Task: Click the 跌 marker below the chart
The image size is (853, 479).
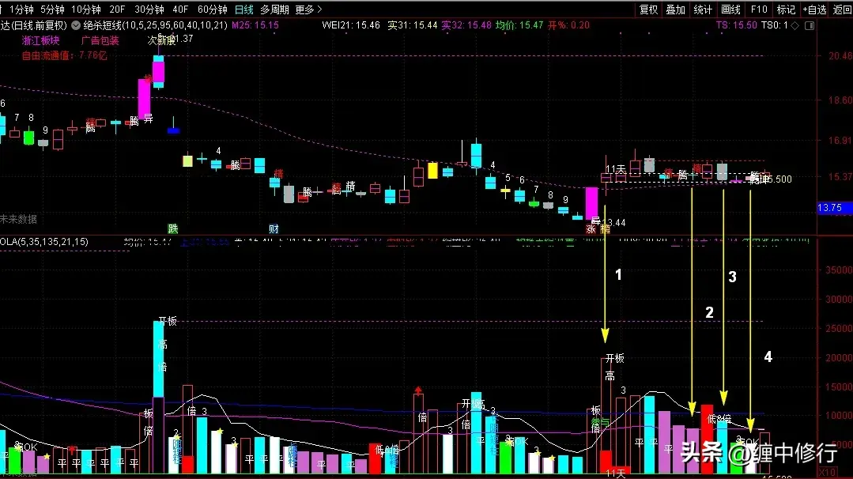Action: [173, 228]
